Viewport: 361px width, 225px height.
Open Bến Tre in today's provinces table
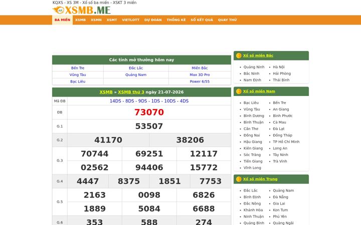point(78,68)
